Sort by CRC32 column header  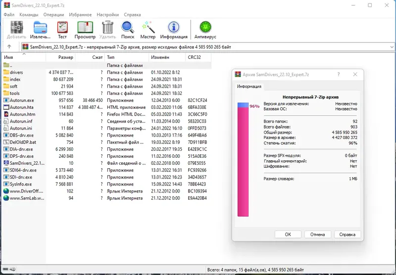click(198, 57)
